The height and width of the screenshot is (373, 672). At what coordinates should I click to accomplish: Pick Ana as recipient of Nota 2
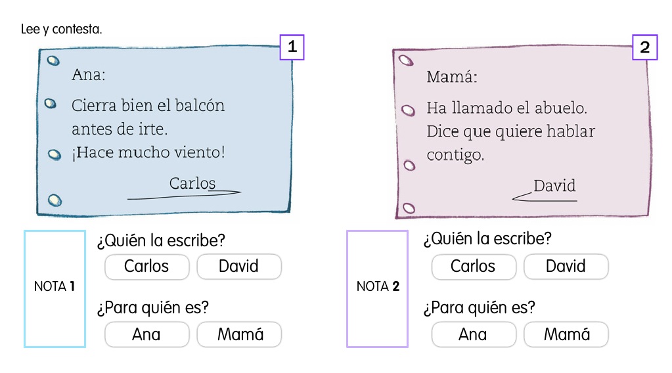pos(473,335)
